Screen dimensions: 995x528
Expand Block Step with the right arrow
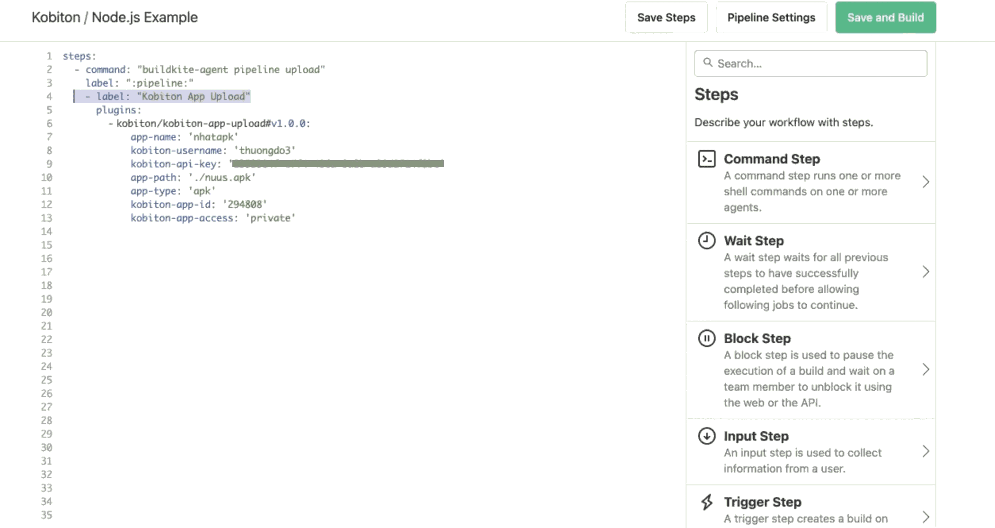click(926, 369)
